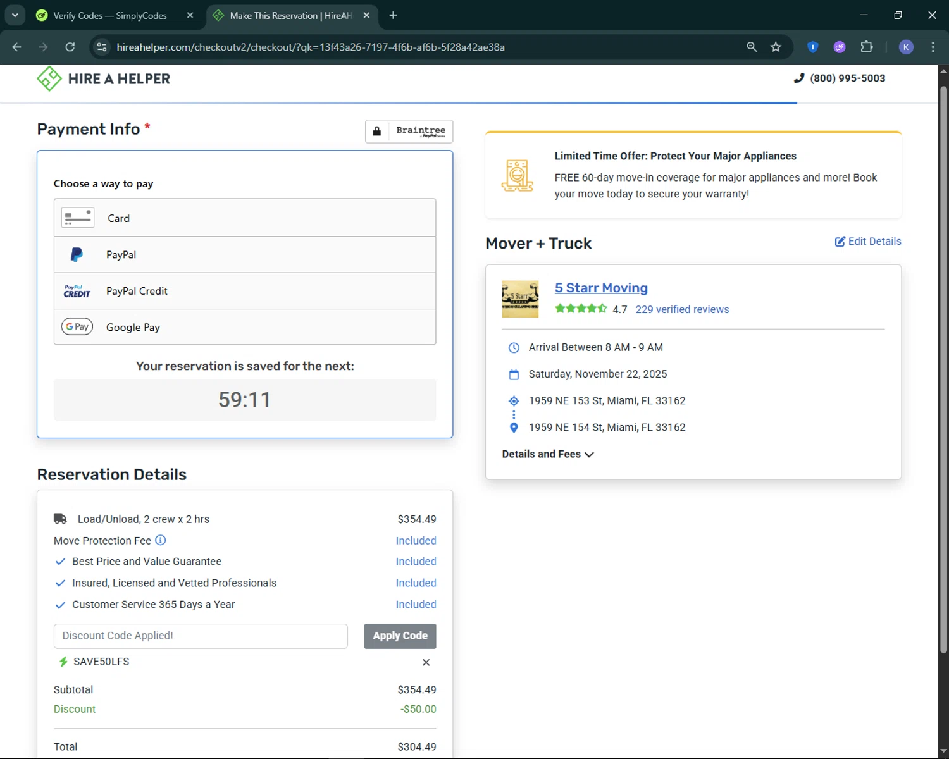The image size is (949, 759).
Task: Click the calendar date icon
Action: pos(514,374)
